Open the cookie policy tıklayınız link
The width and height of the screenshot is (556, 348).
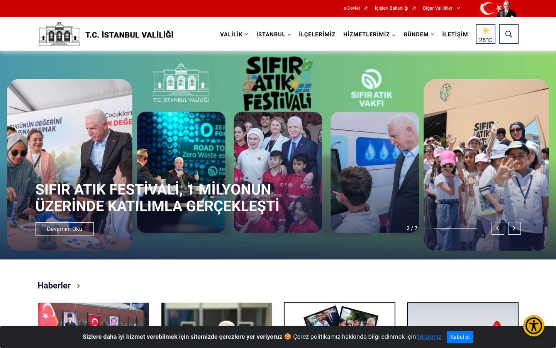[x=429, y=337]
